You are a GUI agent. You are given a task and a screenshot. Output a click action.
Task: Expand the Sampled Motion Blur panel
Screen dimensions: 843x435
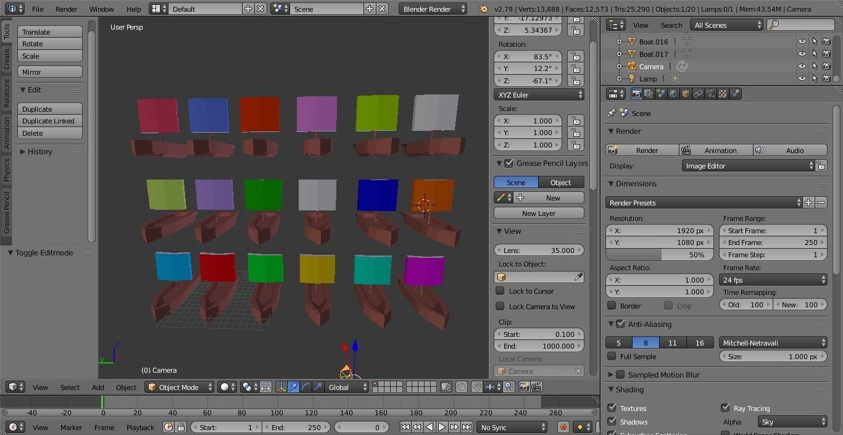click(x=611, y=375)
